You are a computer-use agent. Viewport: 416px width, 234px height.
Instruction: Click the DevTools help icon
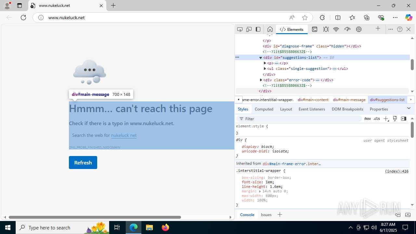[400, 29]
